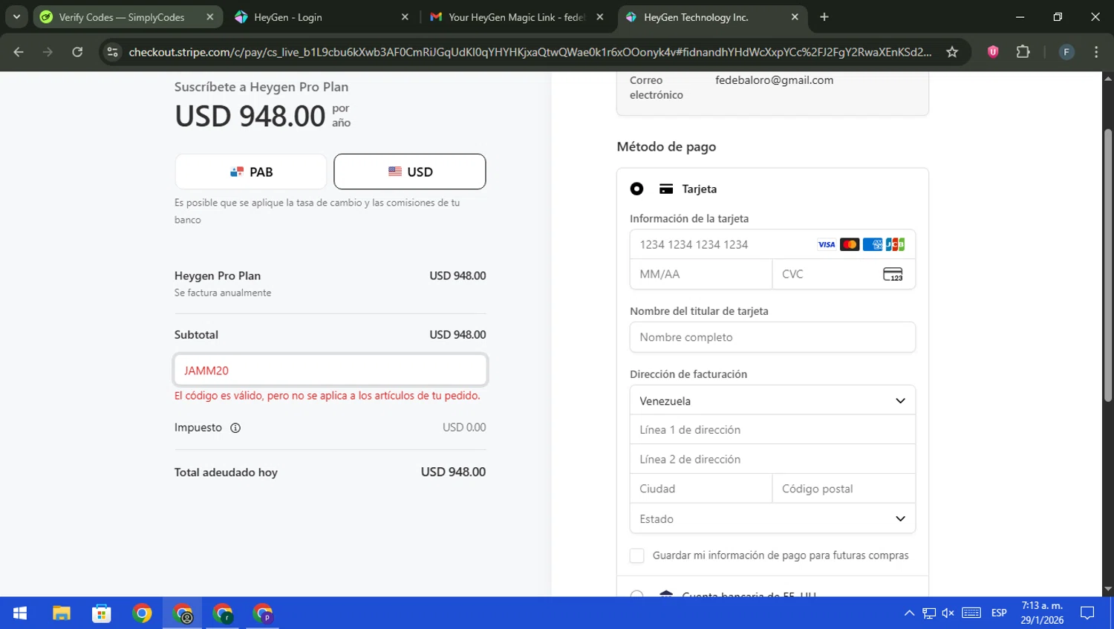Close the SimplyCodes tab
The image size is (1114, 629).
pyautogui.click(x=210, y=17)
